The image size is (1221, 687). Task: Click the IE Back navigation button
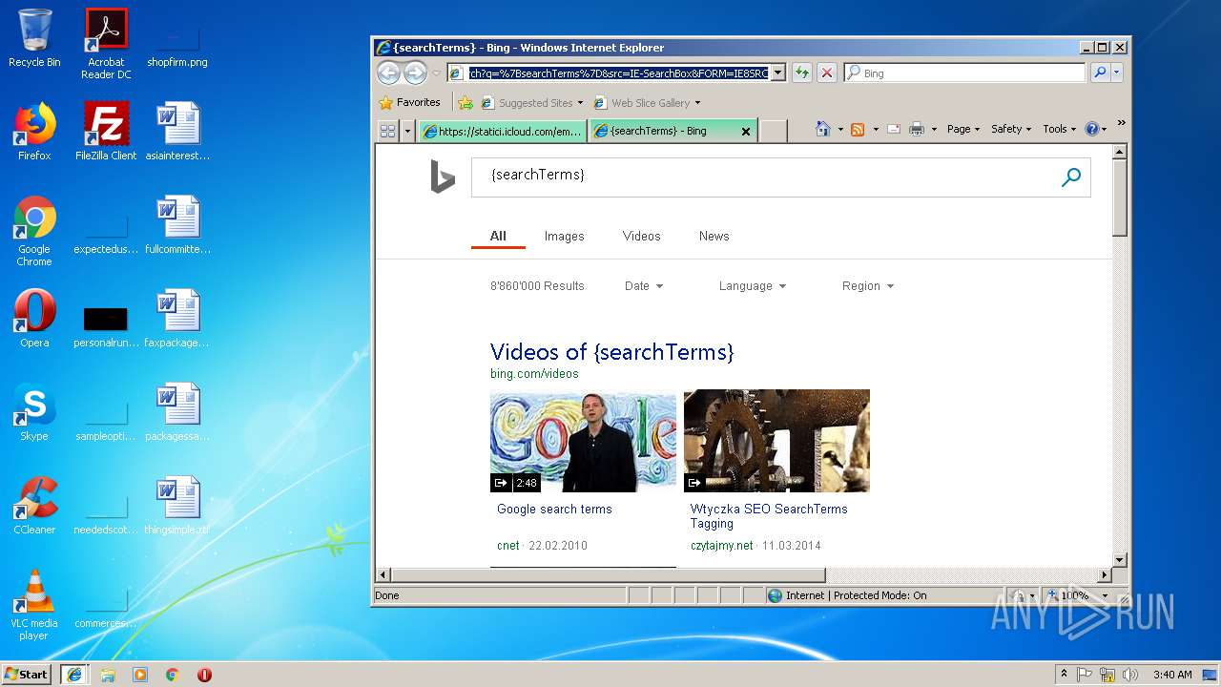point(388,73)
